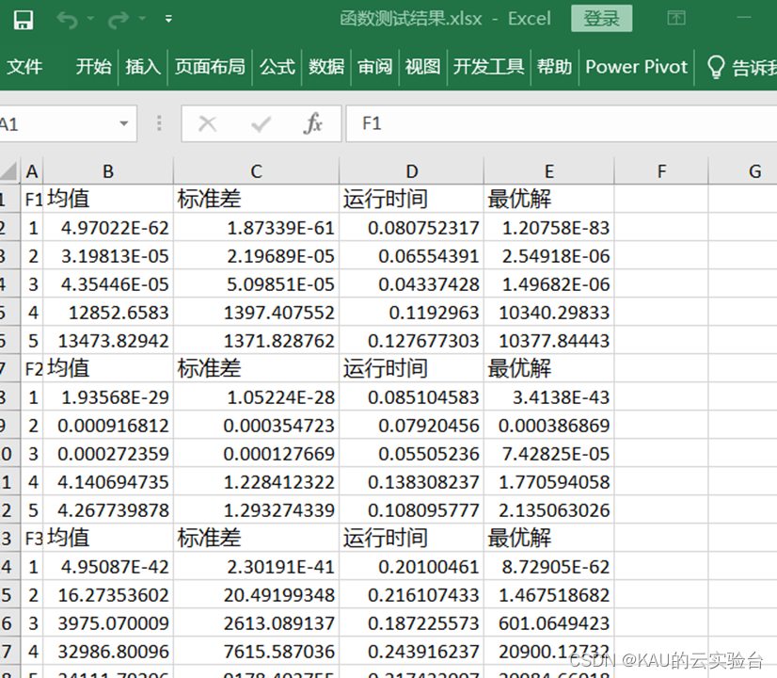777x678 pixels.
Task: Select the 均值 cell in the F1 header row
Action: point(108,199)
